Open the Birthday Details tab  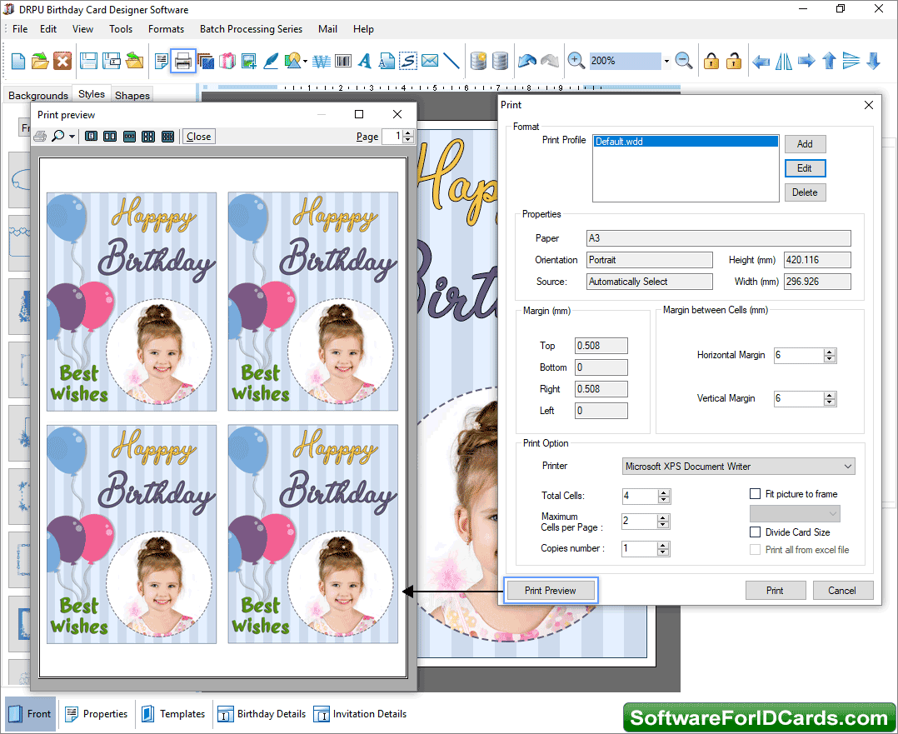[262, 714]
